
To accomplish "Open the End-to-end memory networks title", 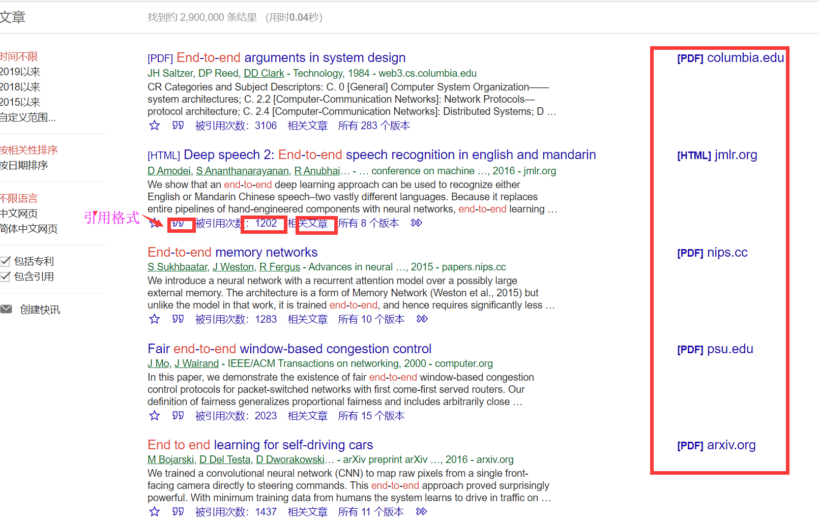I will 232,252.
